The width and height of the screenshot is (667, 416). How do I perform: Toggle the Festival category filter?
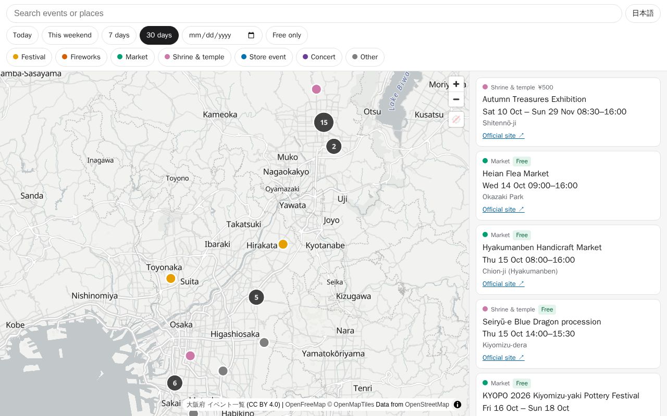click(29, 57)
